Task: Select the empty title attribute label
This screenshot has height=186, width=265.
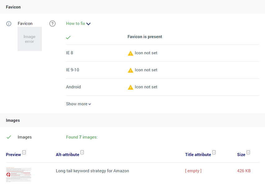Action: coord(193,171)
